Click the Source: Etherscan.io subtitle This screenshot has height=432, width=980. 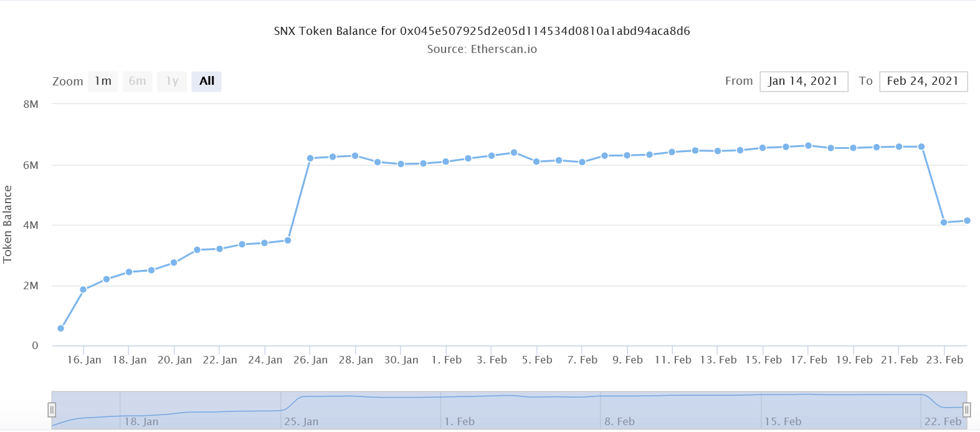point(482,49)
